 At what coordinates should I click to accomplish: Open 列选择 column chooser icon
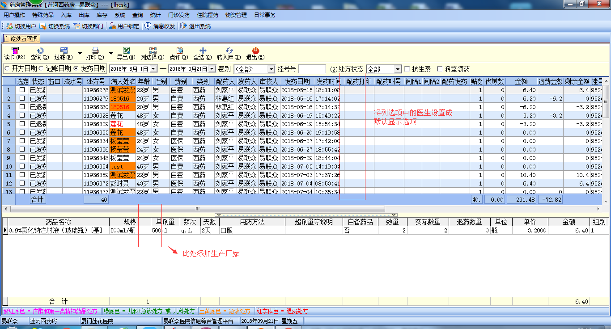153,51
